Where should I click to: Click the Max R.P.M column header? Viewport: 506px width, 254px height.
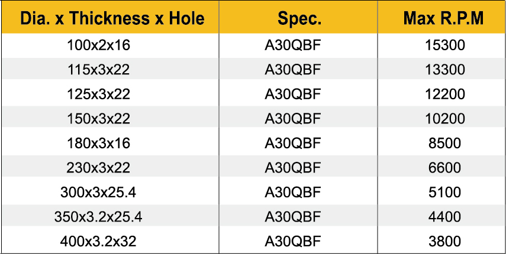443,19
